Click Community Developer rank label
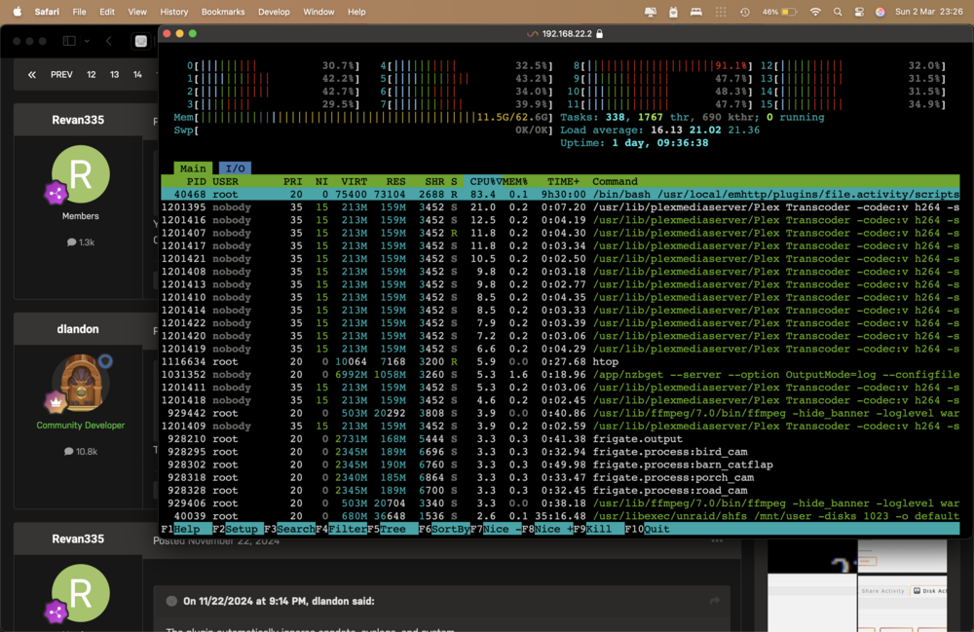The width and height of the screenshot is (974, 632). (80, 426)
